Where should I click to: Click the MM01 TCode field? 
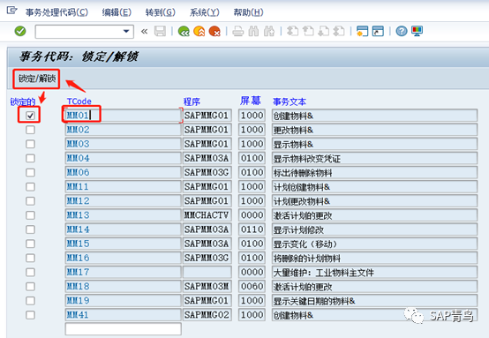[x=123, y=116]
